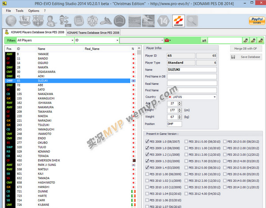Click the third of three search-player icons

point(261,40)
